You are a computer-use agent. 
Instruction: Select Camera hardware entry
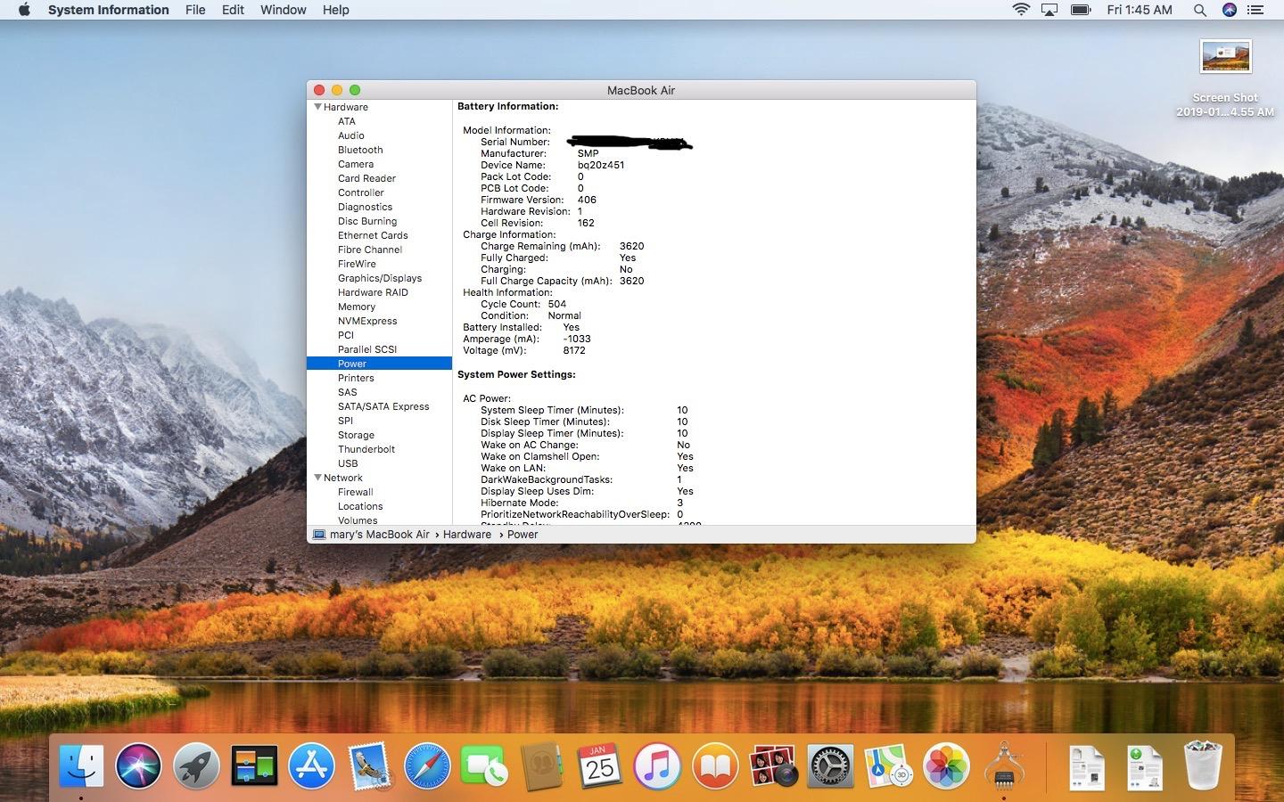click(x=355, y=164)
